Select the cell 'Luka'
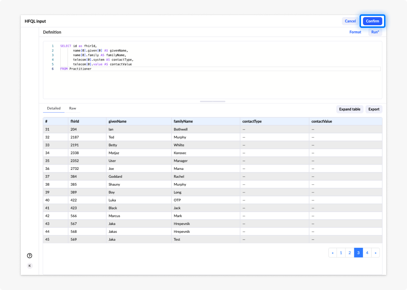Image resolution: width=407 pixels, height=290 pixels. click(139, 200)
